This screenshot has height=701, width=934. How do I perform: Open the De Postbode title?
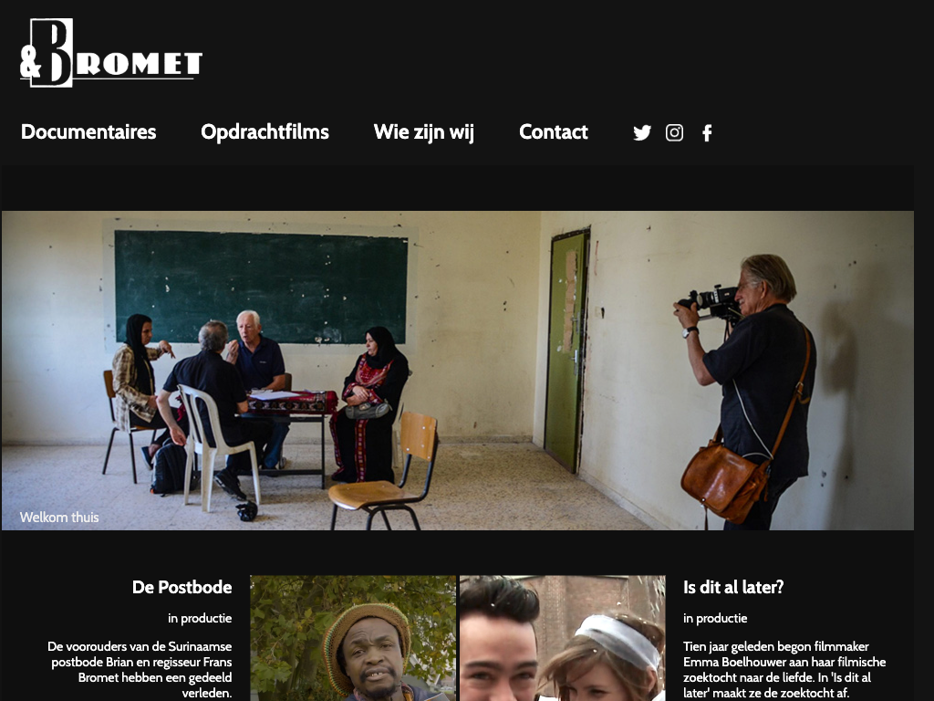pos(182,587)
